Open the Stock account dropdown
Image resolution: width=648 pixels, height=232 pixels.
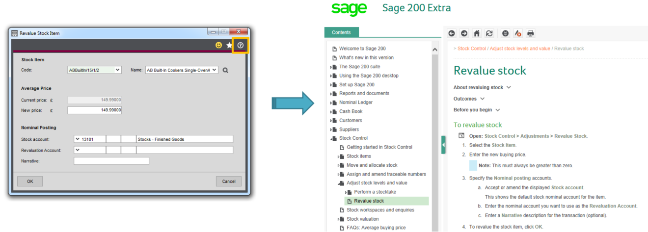pos(78,139)
